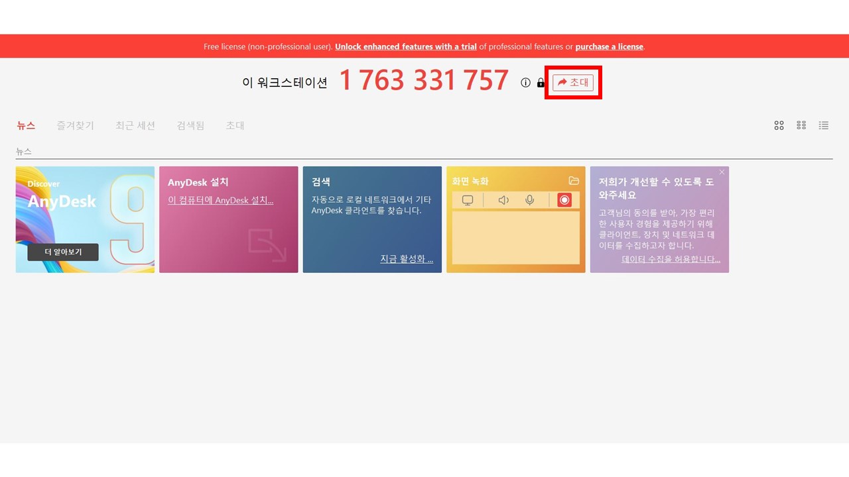The image size is (849, 477).
Task: Click the lock icon beside workstation ID
Action: coord(541,83)
